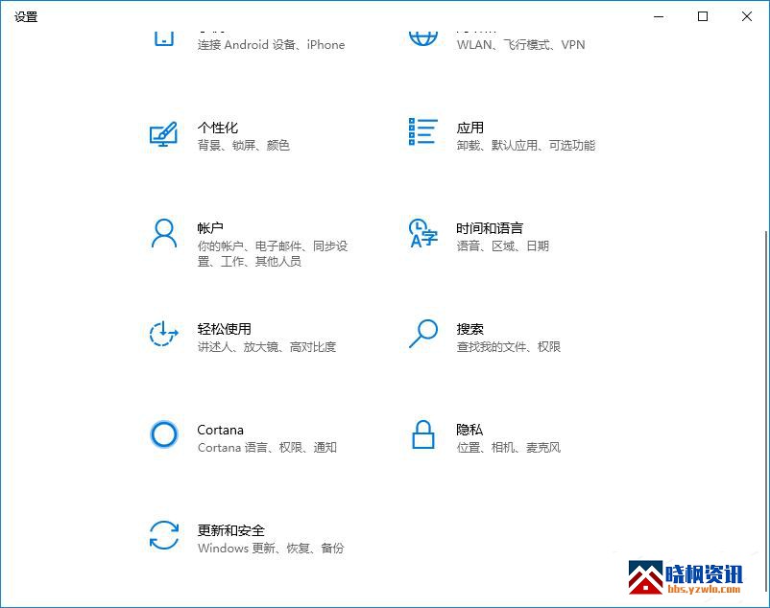Minimize the 设置 window
Image resolution: width=770 pixels, height=608 pixels.
(659, 16)
